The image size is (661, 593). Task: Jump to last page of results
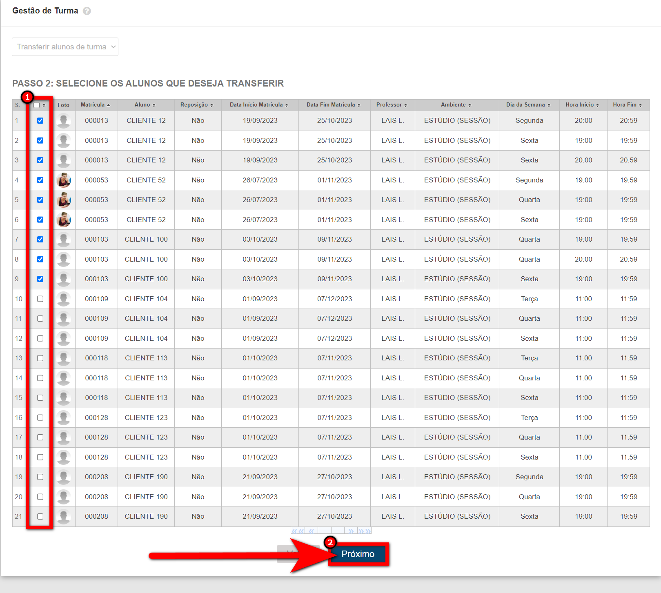pos(365,531)
